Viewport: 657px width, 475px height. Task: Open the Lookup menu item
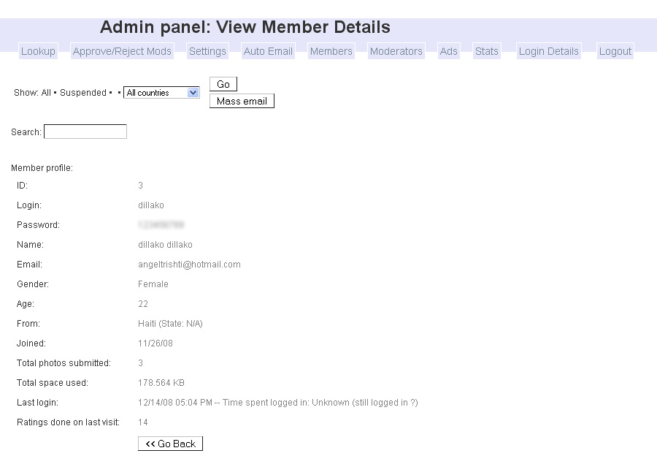coord(38,51)
